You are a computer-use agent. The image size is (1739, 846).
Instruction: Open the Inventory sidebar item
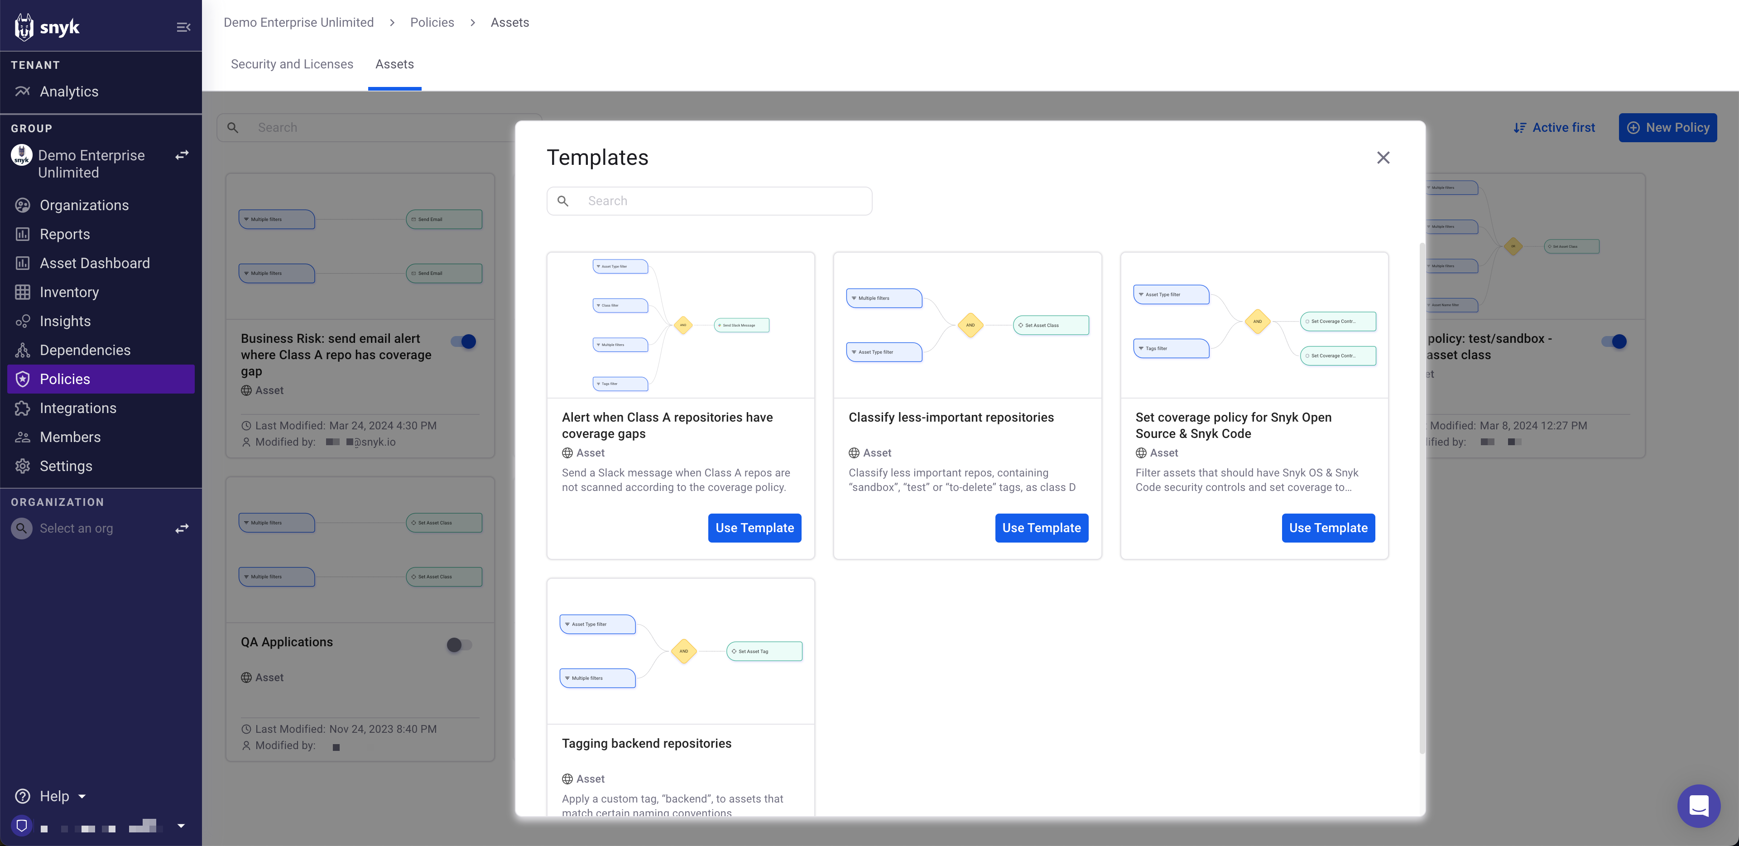(69, 292)
